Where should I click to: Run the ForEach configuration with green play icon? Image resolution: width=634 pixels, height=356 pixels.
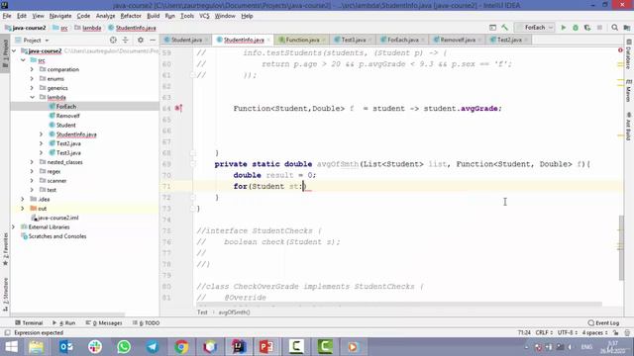(x=564, y=28)
